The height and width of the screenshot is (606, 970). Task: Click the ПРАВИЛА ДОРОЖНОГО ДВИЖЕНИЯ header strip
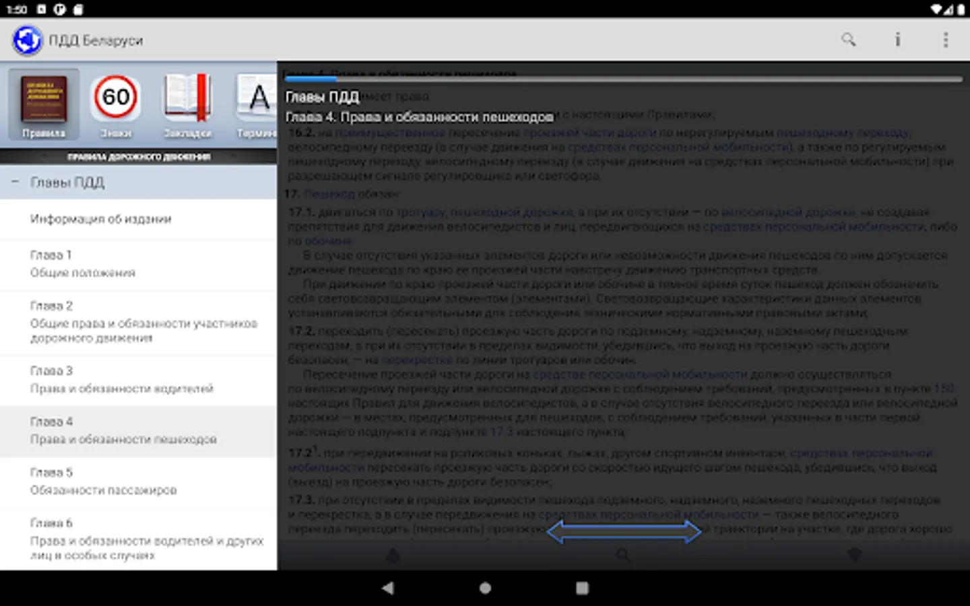tap(138, 157)
